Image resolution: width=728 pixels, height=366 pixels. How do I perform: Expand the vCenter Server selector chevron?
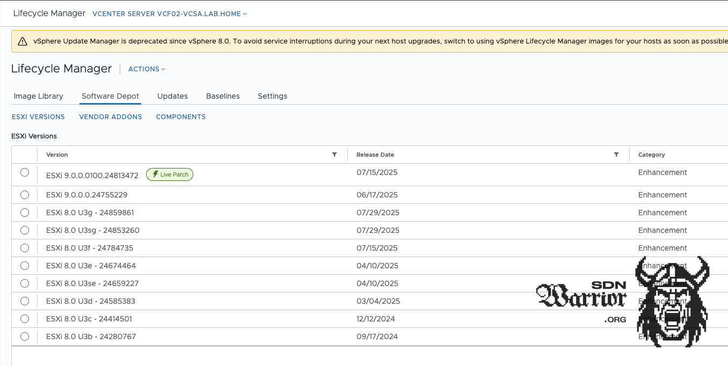(245, 13)
